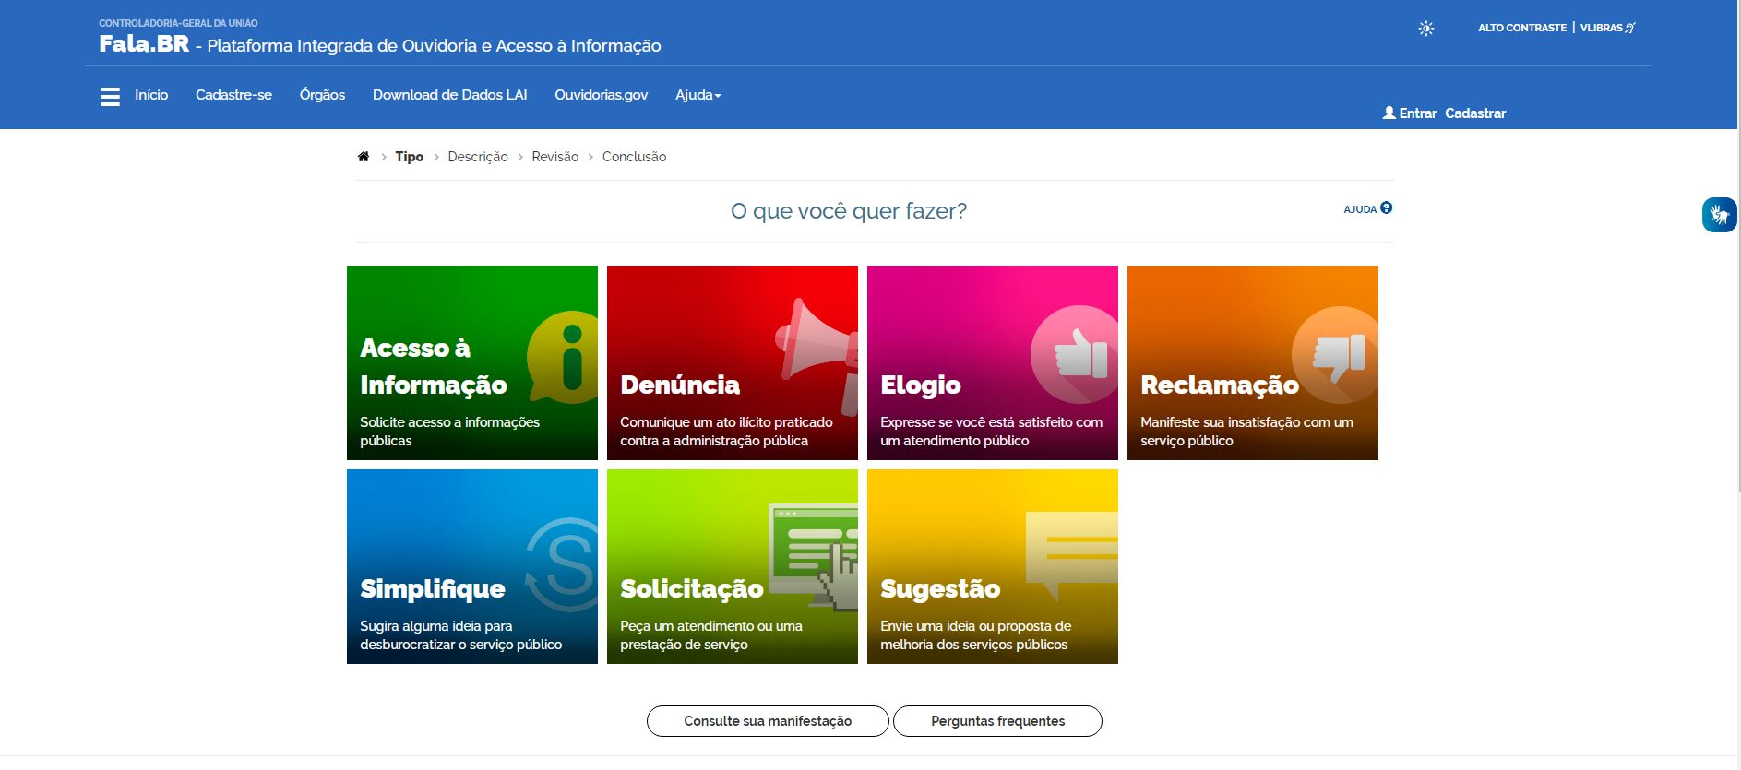Click 'Comunique um ato ilícito' description
This screenshot has width=1741, height=770.
click(726, 432)
